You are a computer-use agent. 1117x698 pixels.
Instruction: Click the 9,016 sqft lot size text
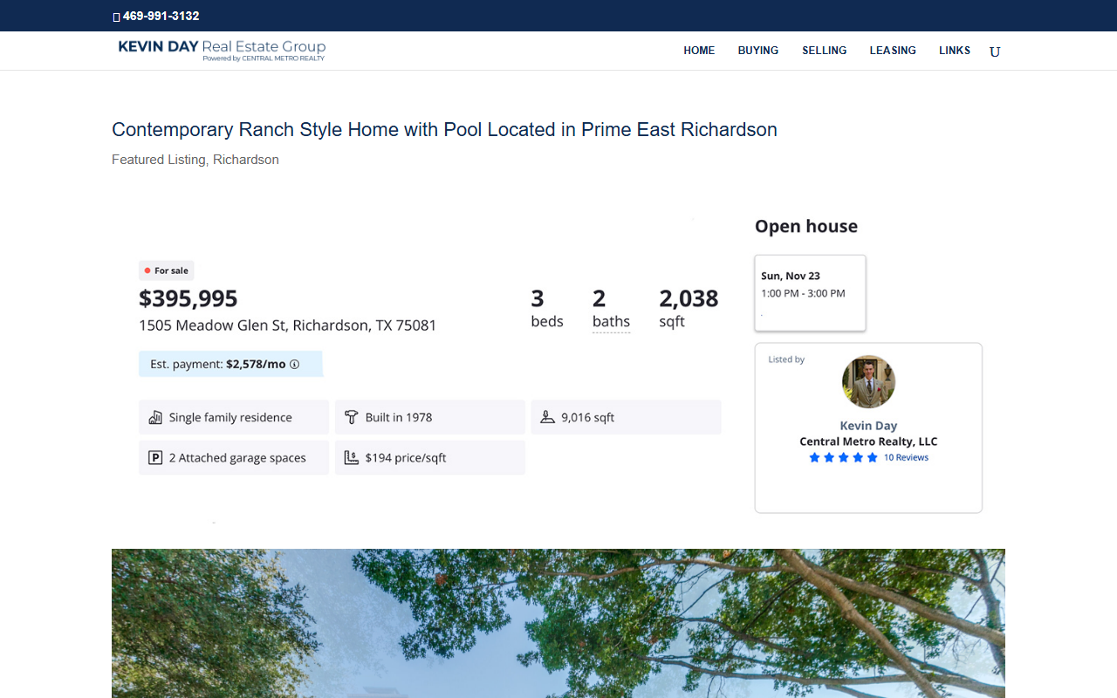pyautogui.click(x=588, y=417)
